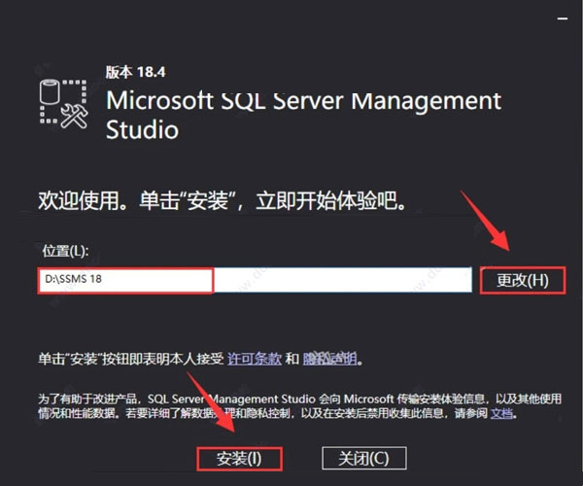Click the Change 更改(H) location button
Screen dimensions: 583x486
click(523, 280)
